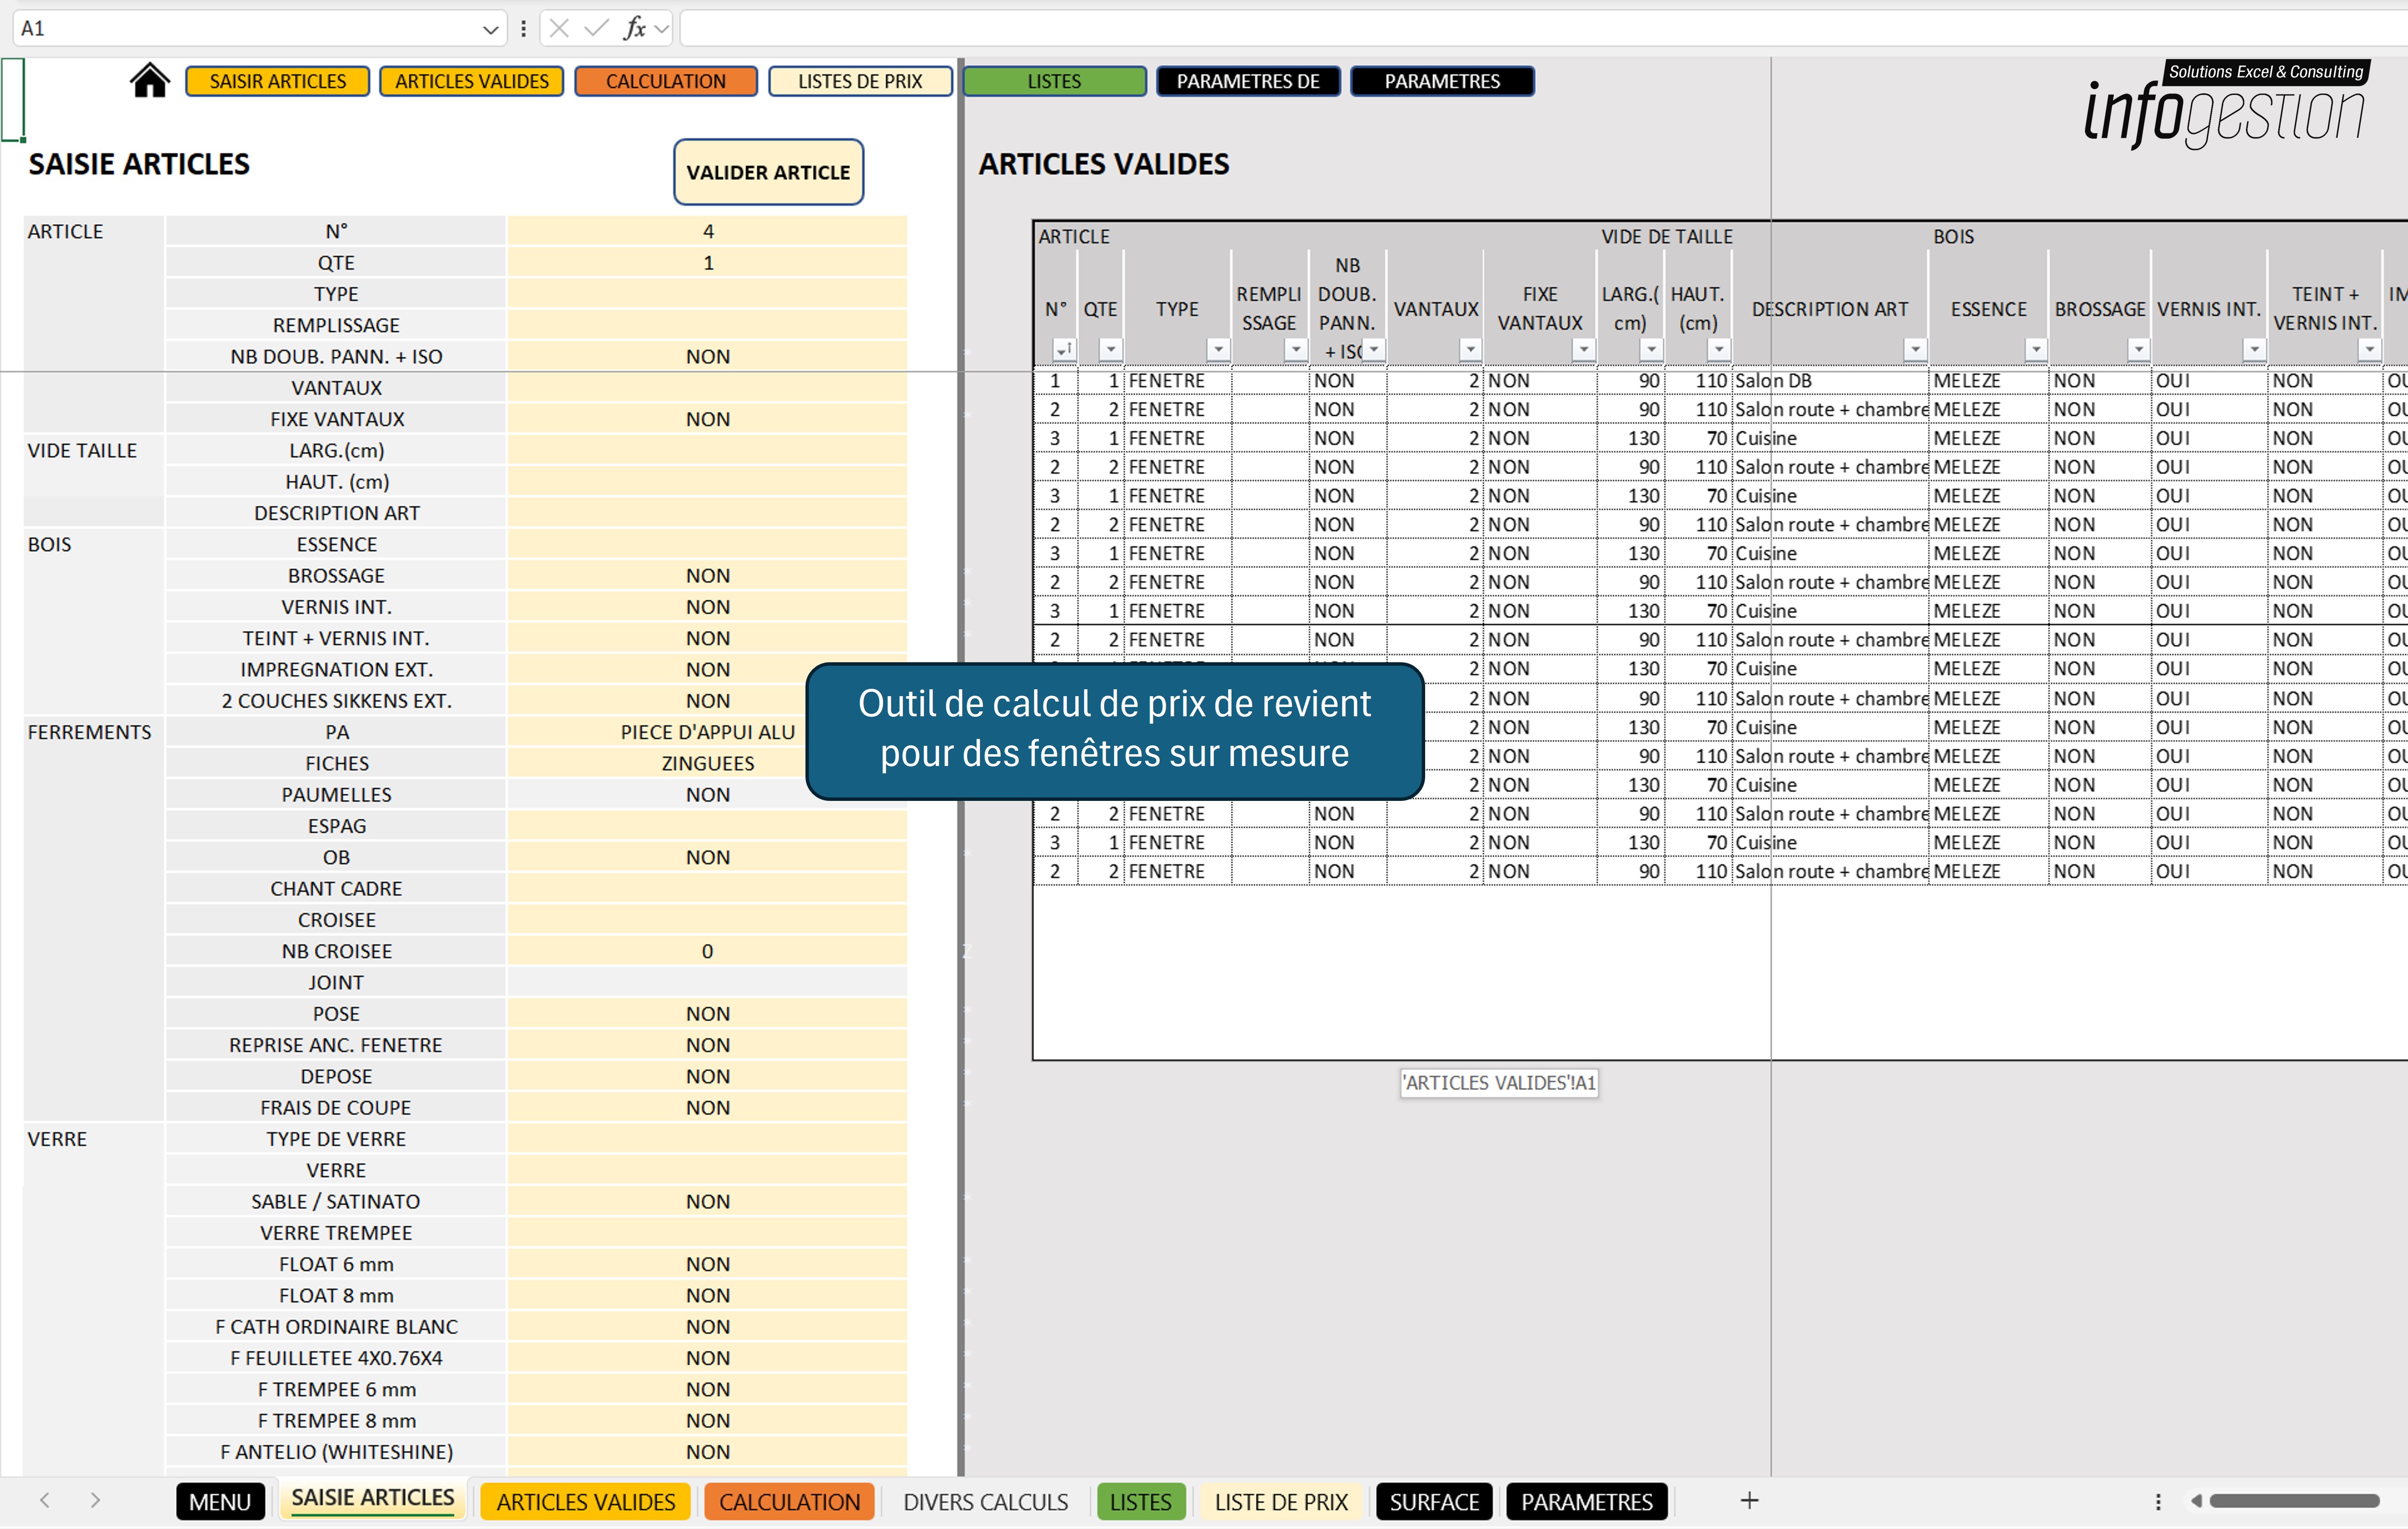Click the yellow ARTICLES VALIDES navigation button
Viewport: 2408px width, 1529px height.
point(472,81)
